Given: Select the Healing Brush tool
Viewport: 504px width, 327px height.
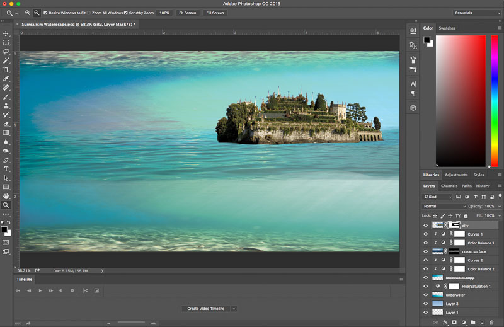Looking at the screenshot, I should point(6,88).
